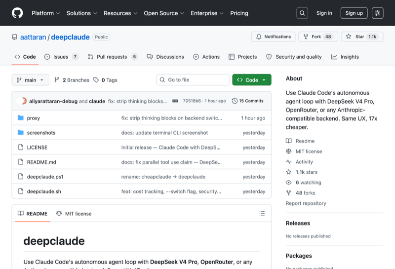Open the main branch selector dropdown
Image resolution: width=395 pixels, height=269 pixels.
coord(30,80)
